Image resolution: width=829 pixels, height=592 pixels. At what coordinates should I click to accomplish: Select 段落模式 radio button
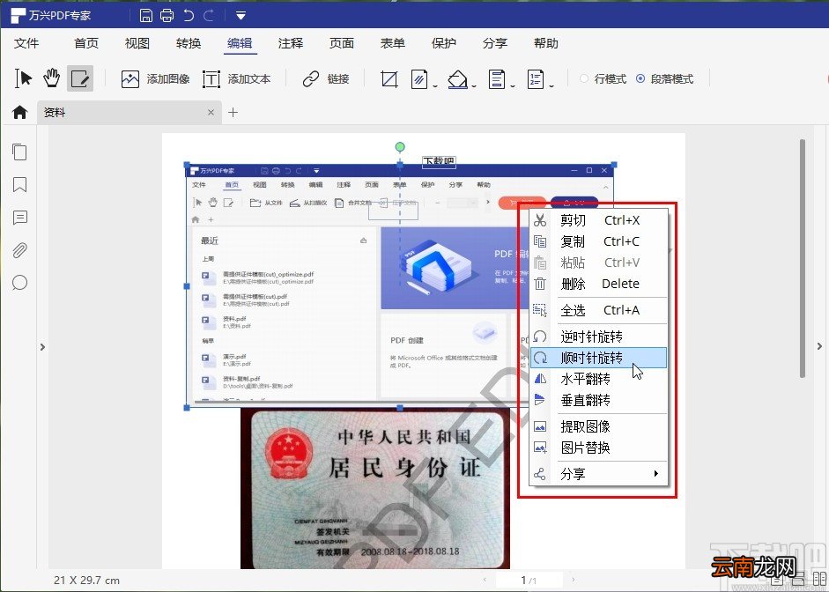point(640,78)
